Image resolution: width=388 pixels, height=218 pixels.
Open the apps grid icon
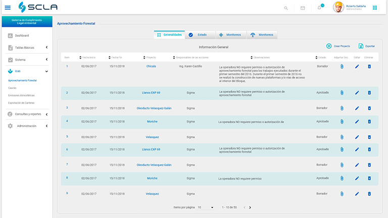pos(374,8)
